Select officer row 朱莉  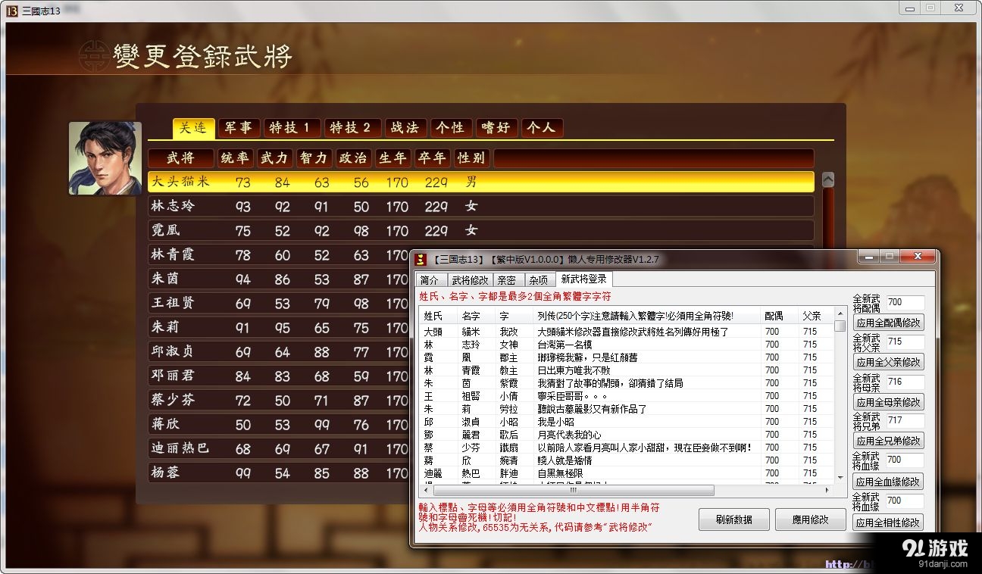[x=279, y=327]
